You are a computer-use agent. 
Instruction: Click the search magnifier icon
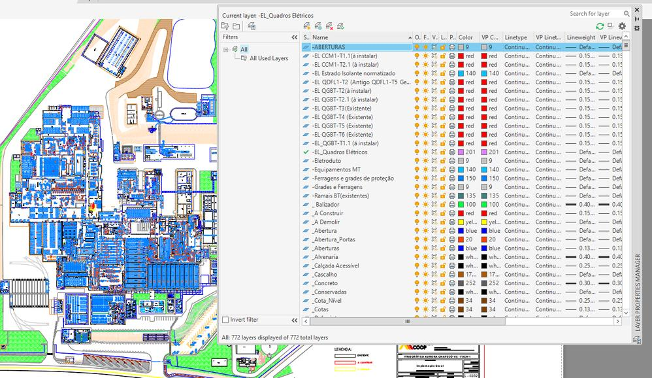627,14
